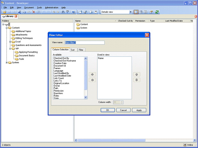Open the View menu

click(19, 7)
